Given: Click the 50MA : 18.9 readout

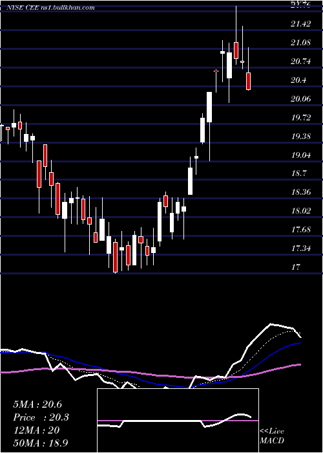Looking at the screenshot, I should click(x=41, y=443).
